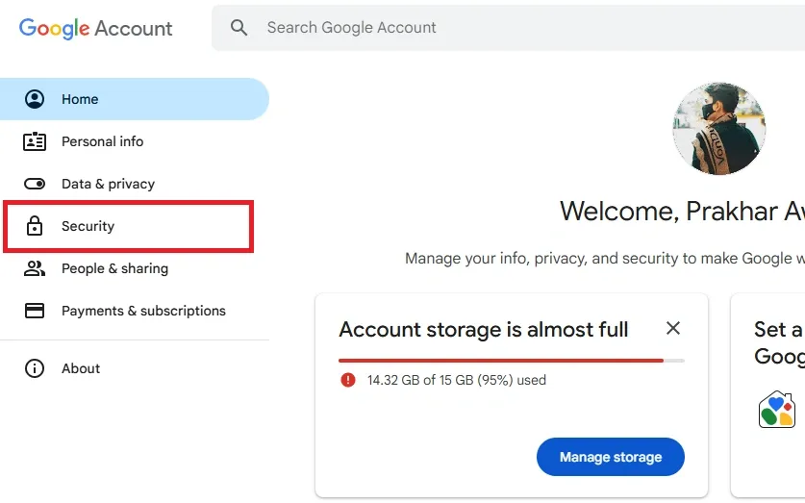805x503 pixels.
Task: Click the Google Home colorful icon
Action: pos(776,410)
